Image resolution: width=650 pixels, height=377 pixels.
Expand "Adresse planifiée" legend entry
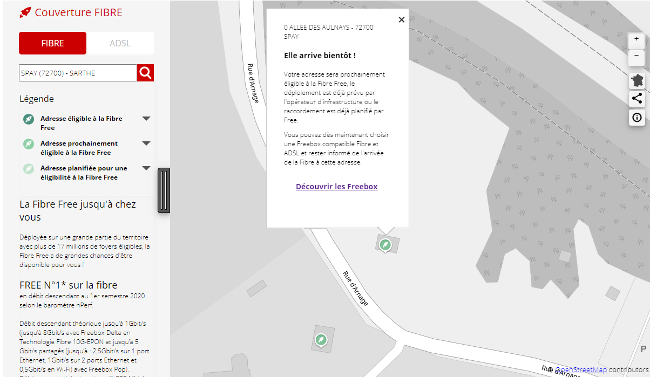tap(146, 168)
